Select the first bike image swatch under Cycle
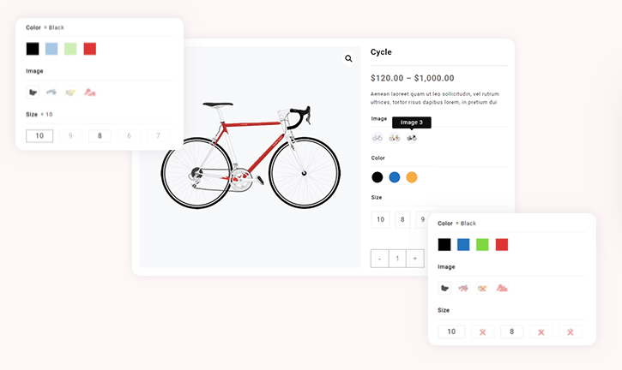Image resolution: width=622 pixels, height=370 pixels. [x=377, y=137]
